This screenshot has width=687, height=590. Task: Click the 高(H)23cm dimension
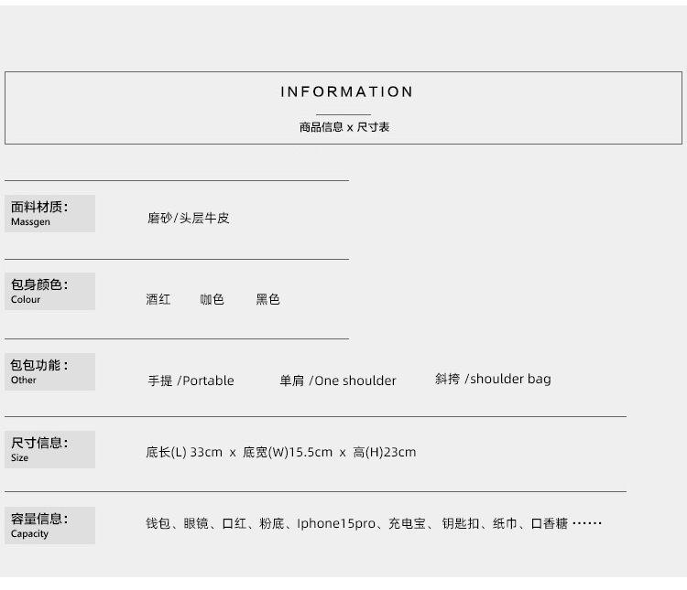tap(385, 452)
